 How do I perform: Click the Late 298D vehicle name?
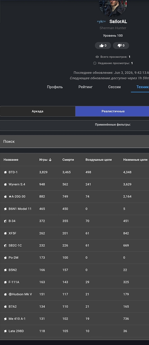pos(16,331)
